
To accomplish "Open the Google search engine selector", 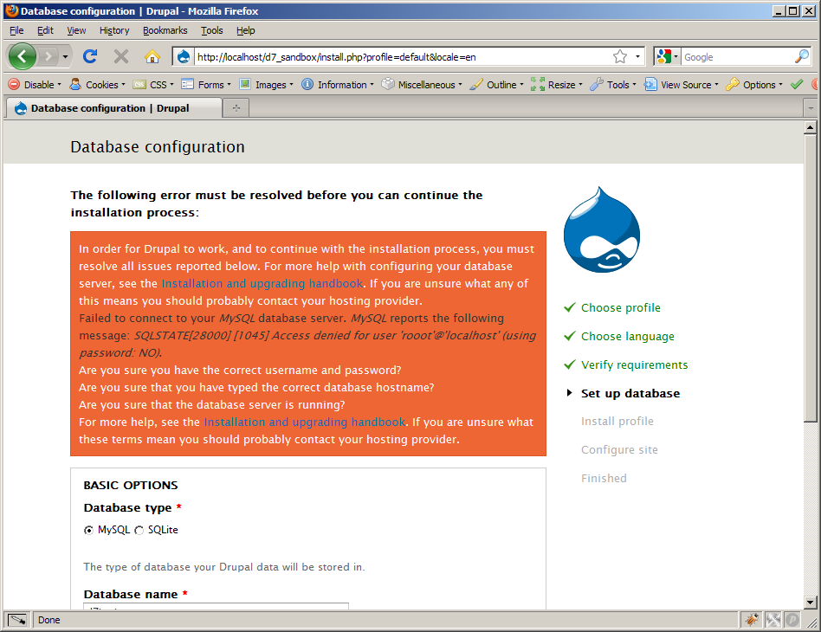I will (x=668, y=56).
